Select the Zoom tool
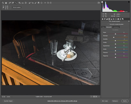Viewport: 131px width, 104px height. pos(3,3)
